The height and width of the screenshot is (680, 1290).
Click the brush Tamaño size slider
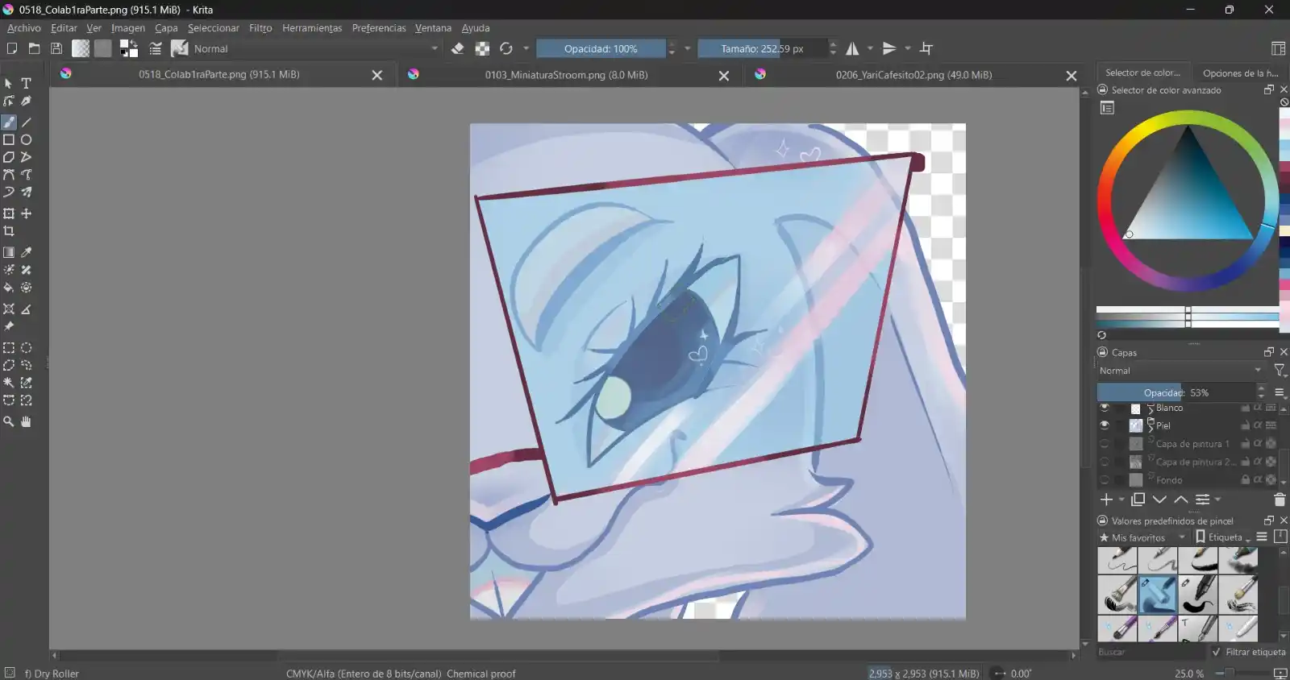click(762, 48)
